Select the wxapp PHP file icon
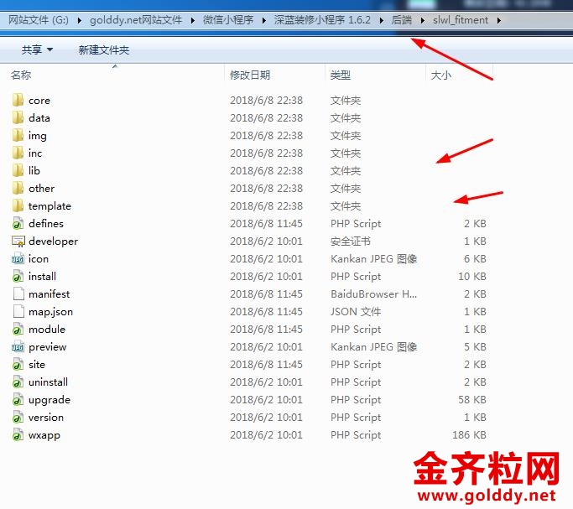Image resolution: width=573 pixels, height=509 pixels. click(18, 434)
